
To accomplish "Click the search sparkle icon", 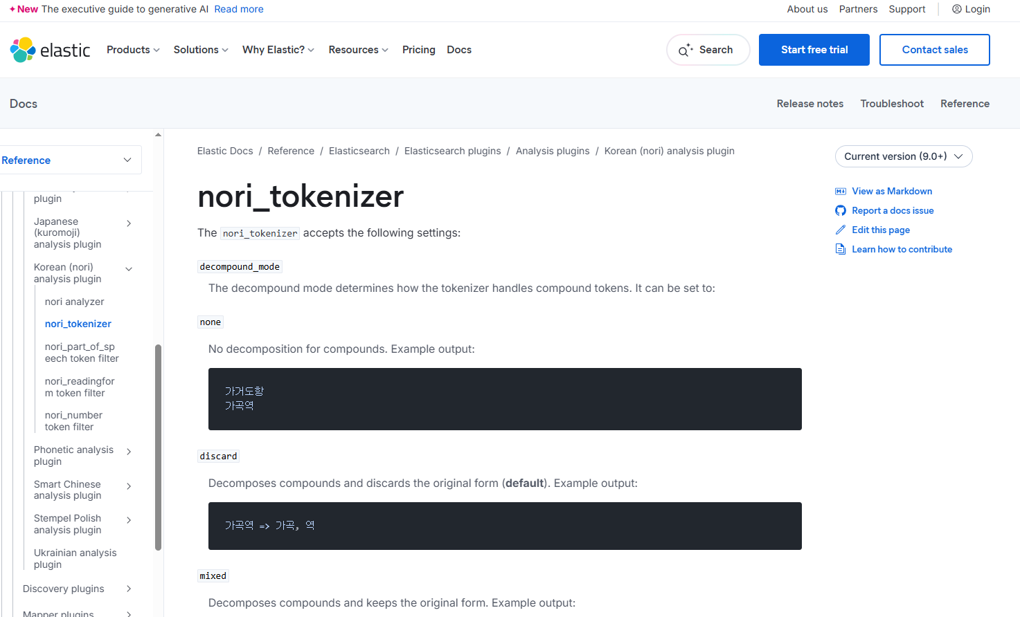I will 686,50.
